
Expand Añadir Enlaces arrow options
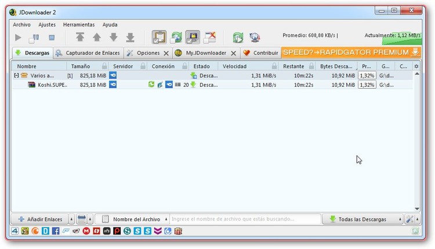(x=71, y=219)
